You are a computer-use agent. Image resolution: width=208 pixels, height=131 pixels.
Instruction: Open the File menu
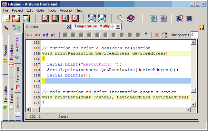coord(5,10)
